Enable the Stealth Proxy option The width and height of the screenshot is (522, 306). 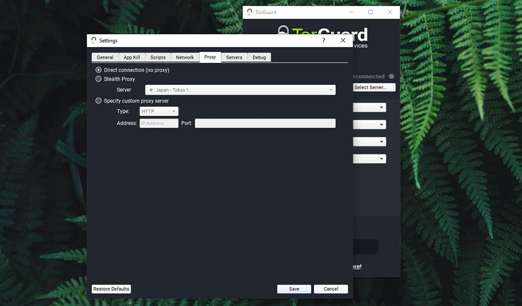pyautogui.click(x=115, y=79)
